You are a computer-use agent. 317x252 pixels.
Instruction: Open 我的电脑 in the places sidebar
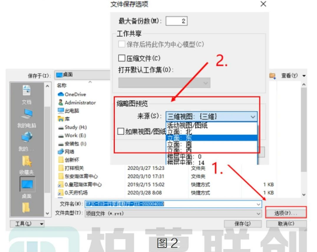[x=27, y=114]
